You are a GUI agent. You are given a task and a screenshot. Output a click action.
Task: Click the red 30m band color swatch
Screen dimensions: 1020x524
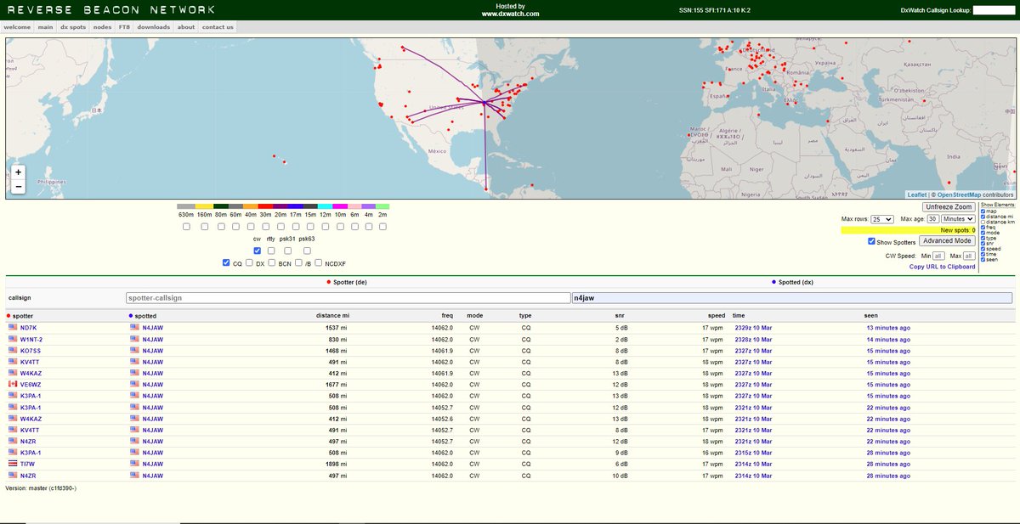pos(265,206)
